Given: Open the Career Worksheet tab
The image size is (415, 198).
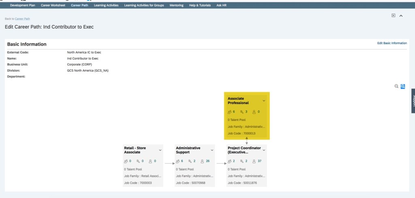Looking at the screenshot, I should point(53,5).
